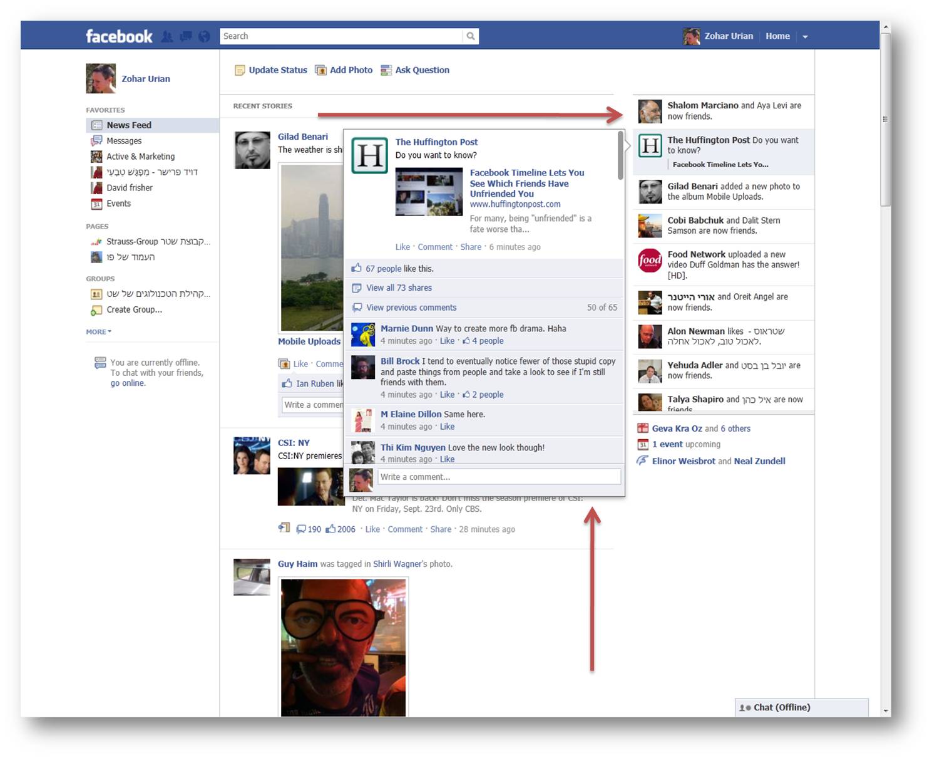Click the Add Photo link
Image resolution: width=932 pixels, height=758 pixels.
(351, 70)
